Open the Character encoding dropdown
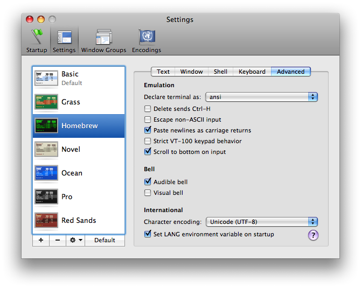Image resolution: width=361 pixels, height=288 pixels. coord(262,222)
